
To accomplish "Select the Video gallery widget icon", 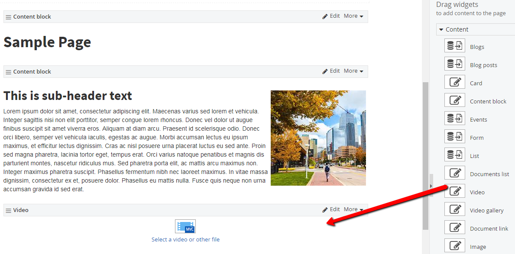I will point(454,209).
